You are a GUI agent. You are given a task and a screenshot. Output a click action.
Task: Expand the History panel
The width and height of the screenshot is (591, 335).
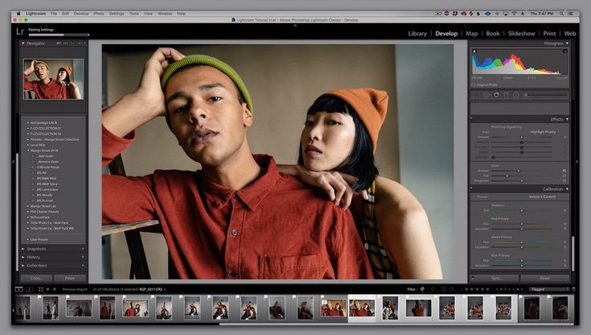(23, 257)
